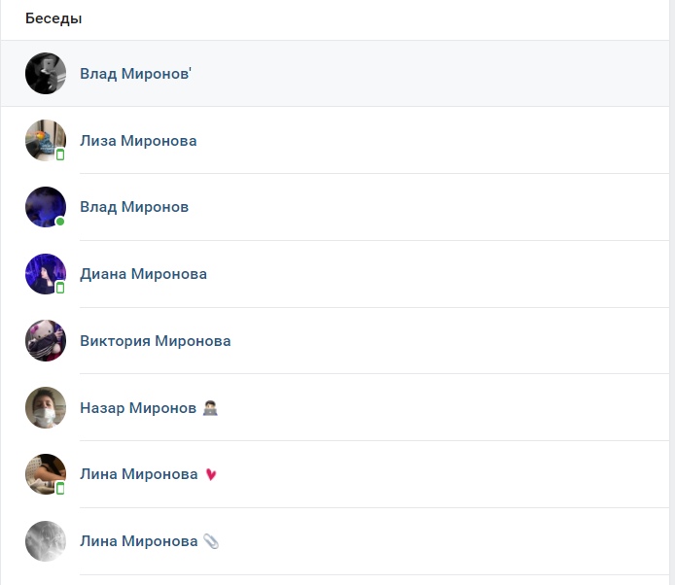Click Диана Миронова's name link
Image resolution: width=675 pixels, height=585 pixels.
pos(143,274)
